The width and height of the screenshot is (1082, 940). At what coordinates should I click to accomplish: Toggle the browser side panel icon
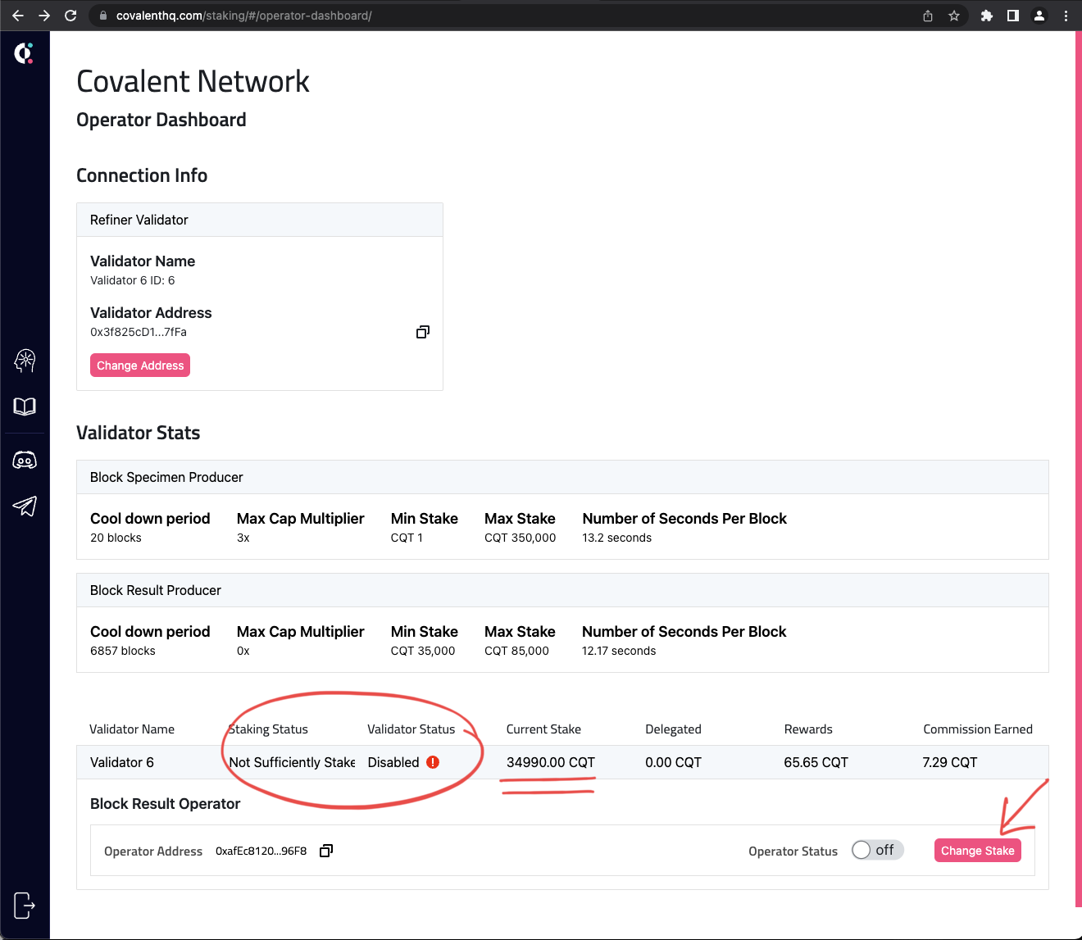coord(1013,16)
